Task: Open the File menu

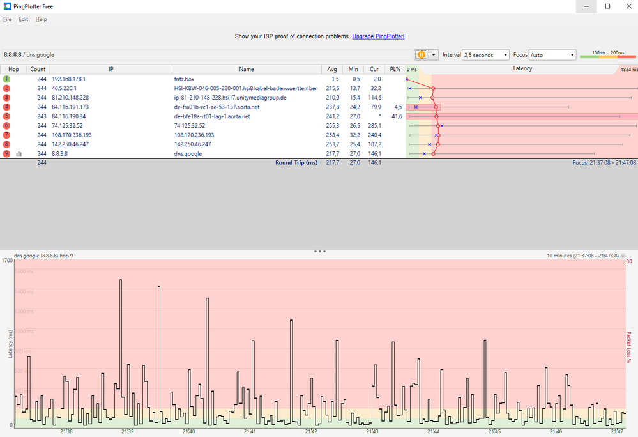Action: [x=7, y=19]
